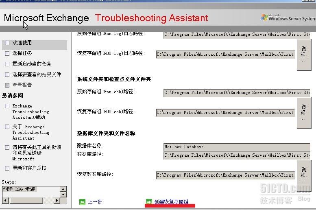Click the 恢复存储组(R00.log)日志路径 input field
The image size is (316, 210).
pos(225,55)
